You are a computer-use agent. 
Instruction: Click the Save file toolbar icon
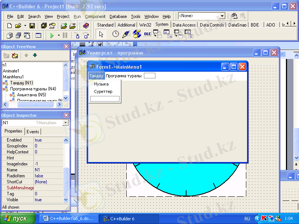(32, 26)
